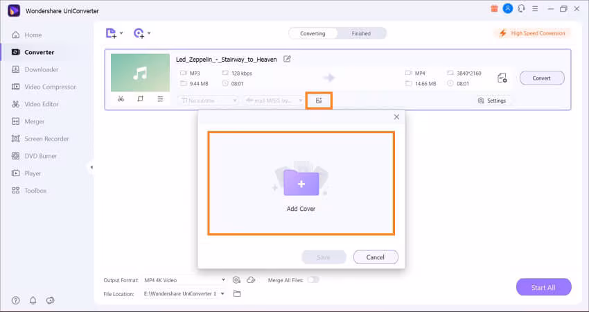Open the trim scissors tool

tap(121, 99)
